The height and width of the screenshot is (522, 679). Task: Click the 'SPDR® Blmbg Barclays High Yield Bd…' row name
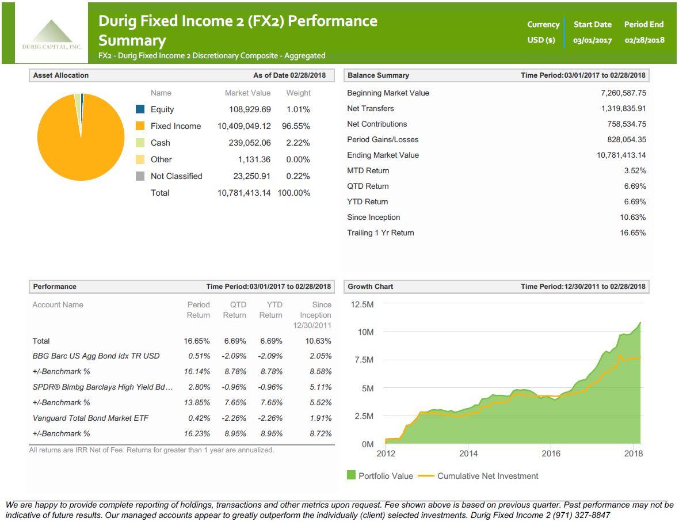click(102, 387)
